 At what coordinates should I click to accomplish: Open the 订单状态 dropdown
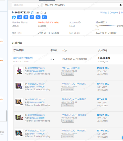[27, 5]
